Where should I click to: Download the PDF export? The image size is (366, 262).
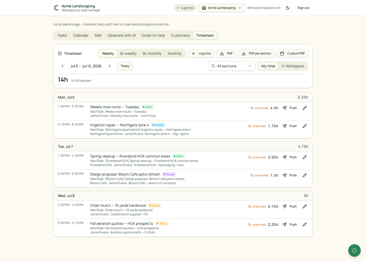226,53
